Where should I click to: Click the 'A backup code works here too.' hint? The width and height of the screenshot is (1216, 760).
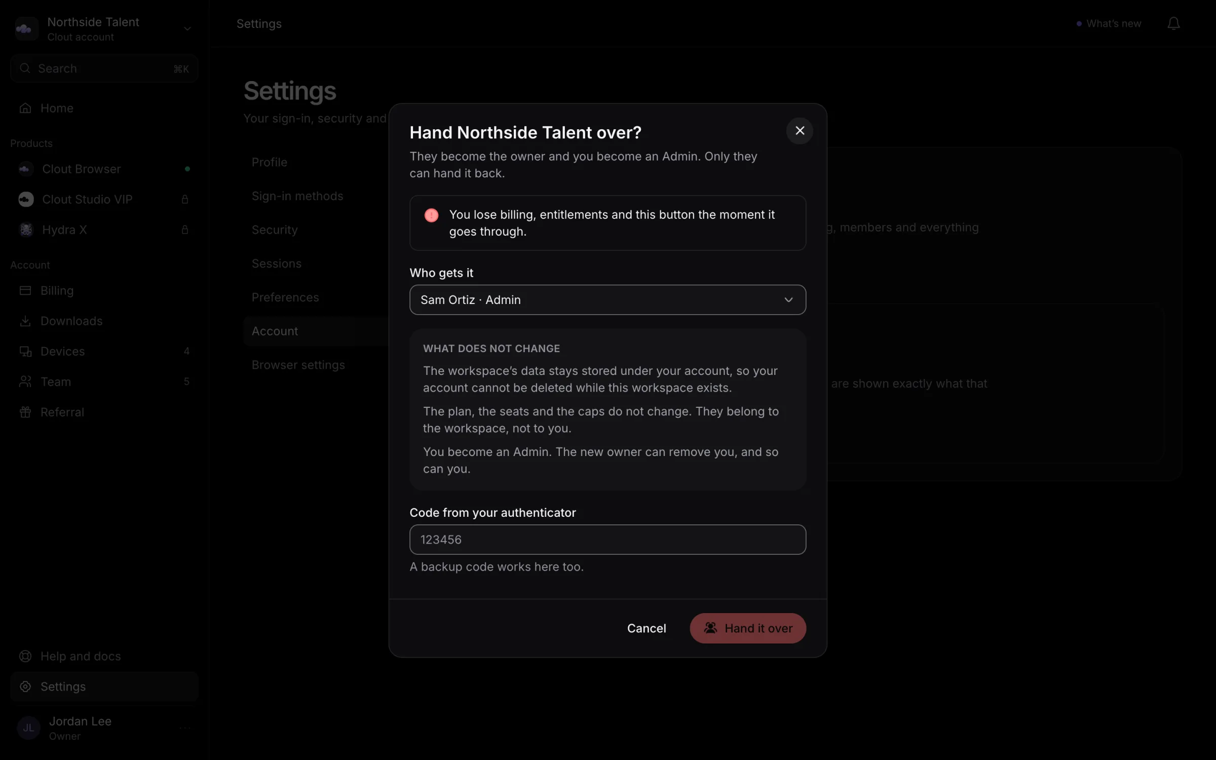(x=497, y=566)
